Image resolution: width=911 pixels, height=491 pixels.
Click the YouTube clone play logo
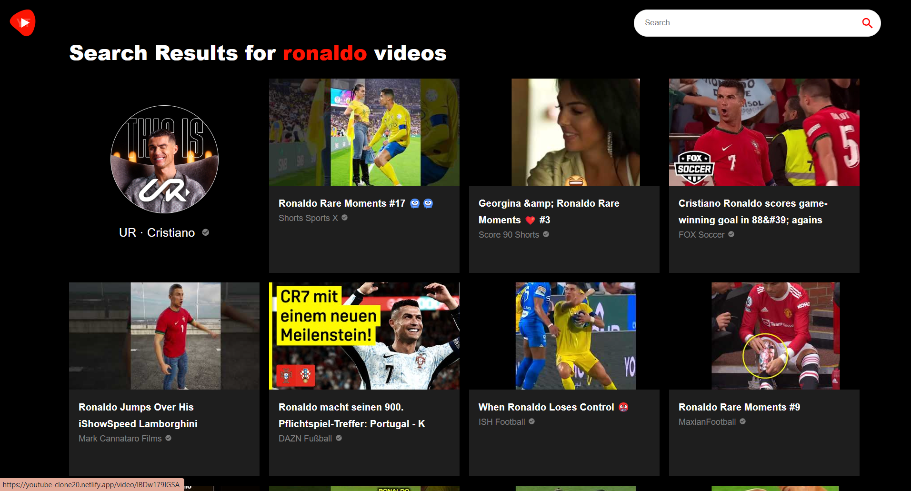pos(22,22)
